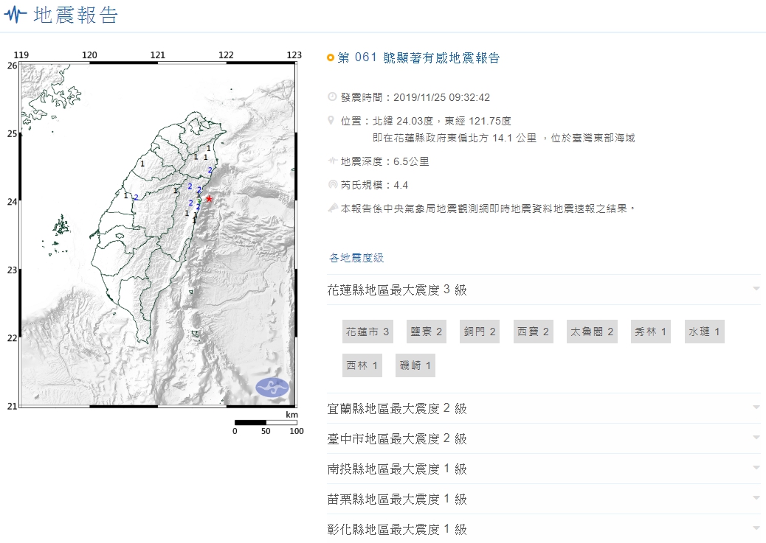The image size is (766, 543).
Task: Open the 第 061 號顯著有感地震報告 title
Action: point(418,58)
